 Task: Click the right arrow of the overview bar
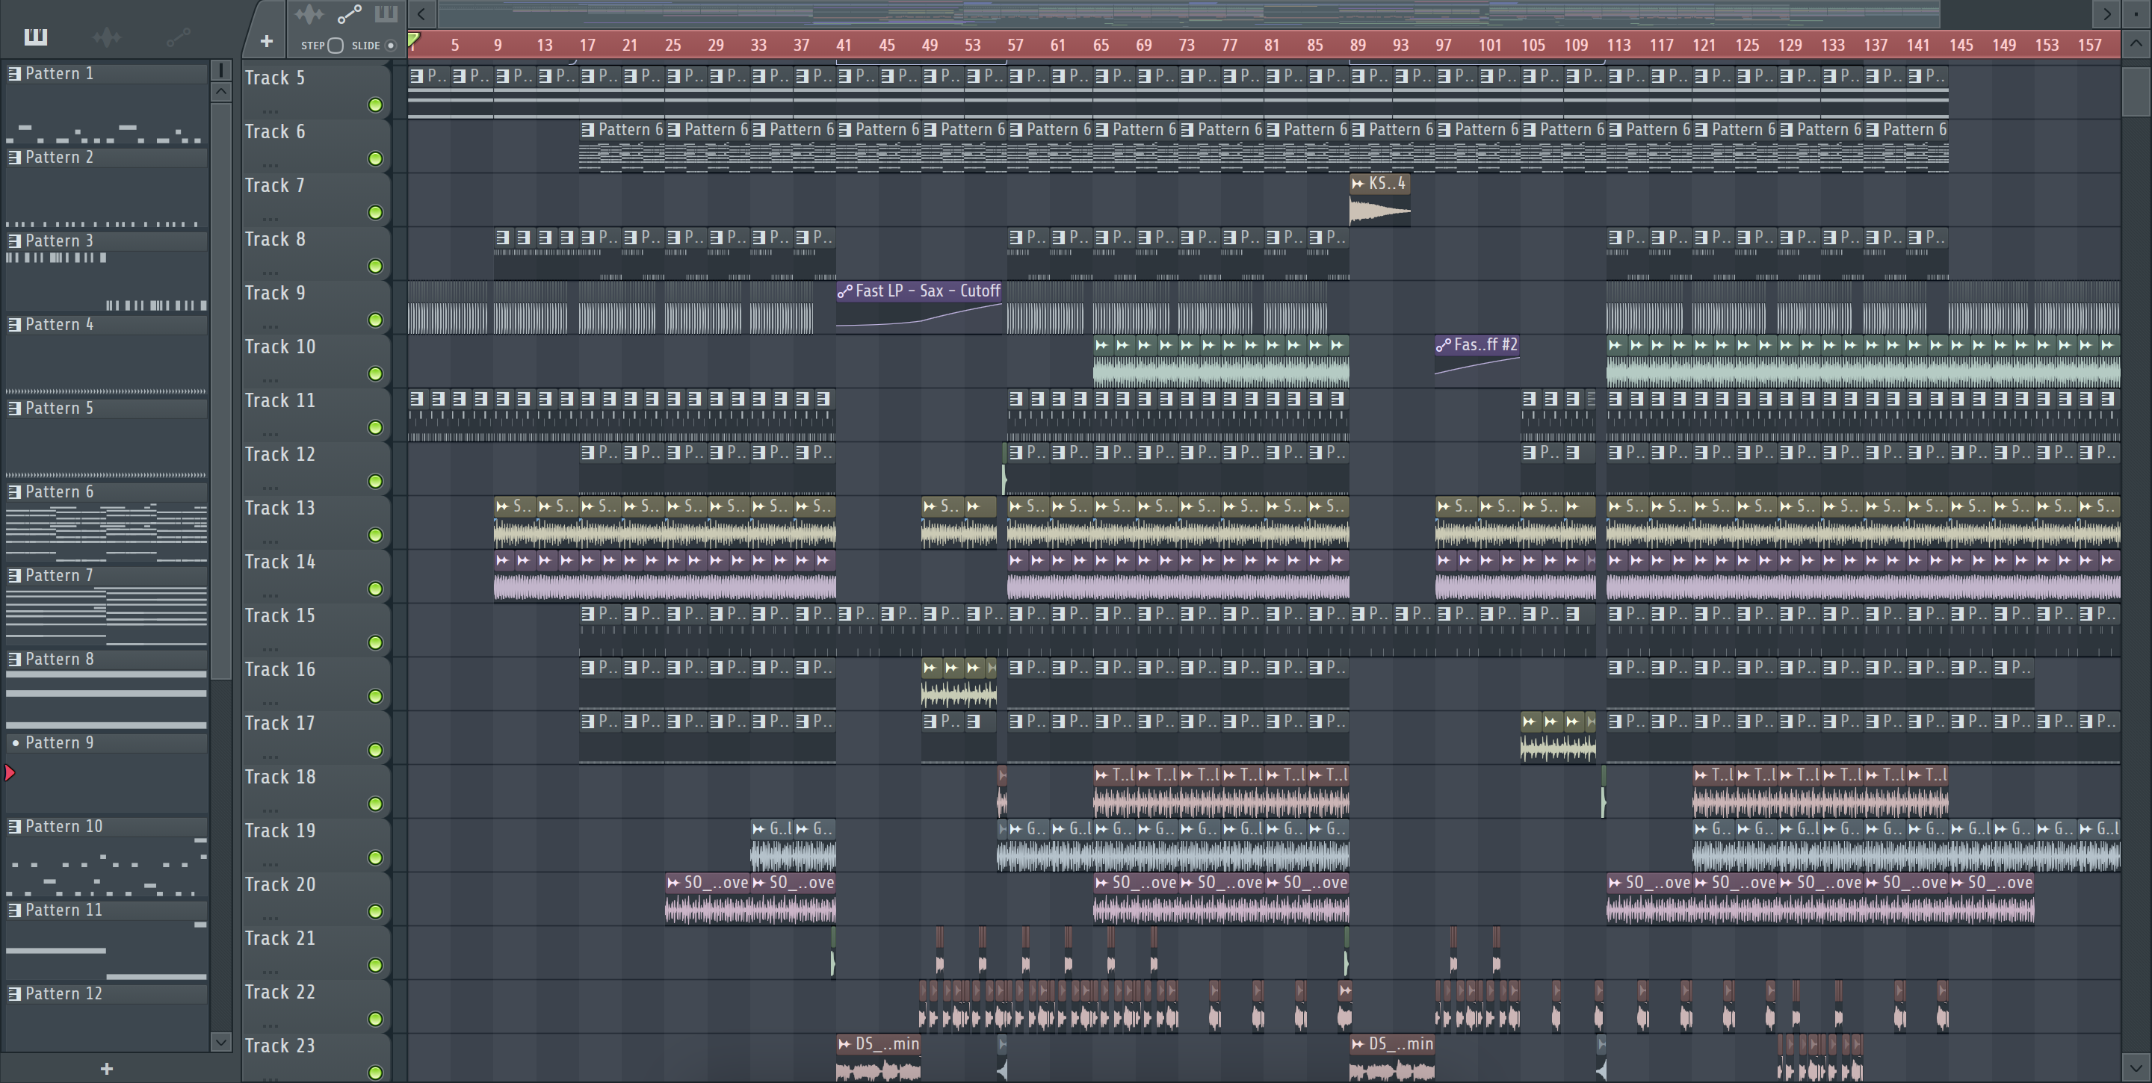[x=2107, y=13]
